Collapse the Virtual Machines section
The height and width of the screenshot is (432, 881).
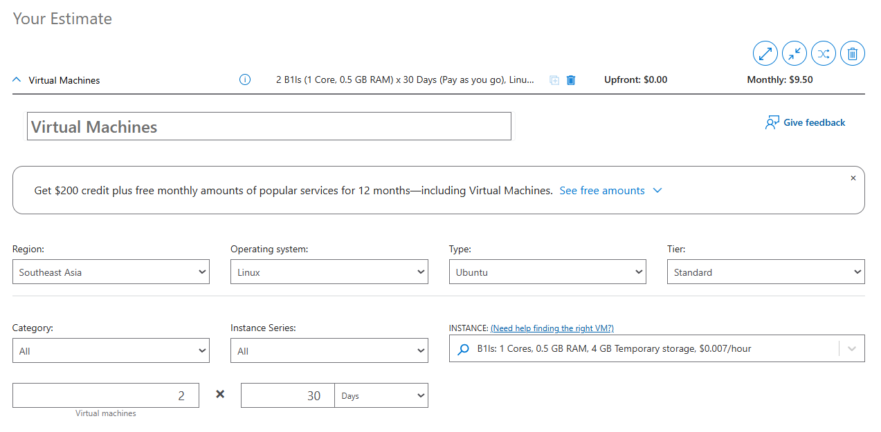(16, 79)
